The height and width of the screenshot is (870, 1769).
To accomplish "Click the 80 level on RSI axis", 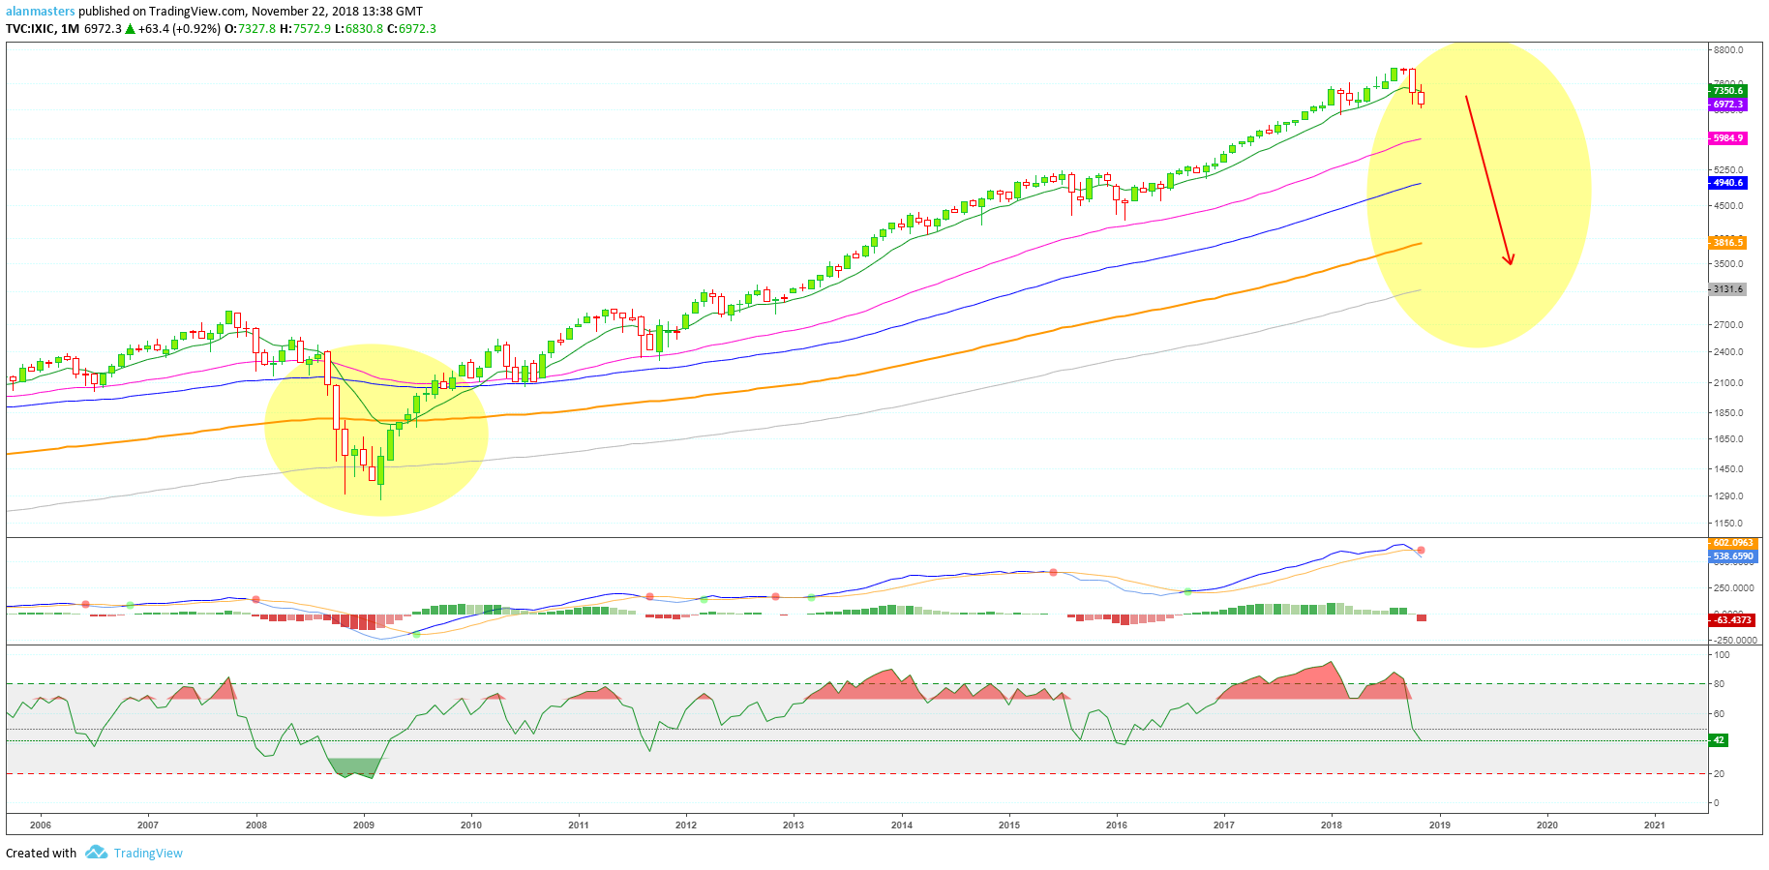I will click(1720, 684).
